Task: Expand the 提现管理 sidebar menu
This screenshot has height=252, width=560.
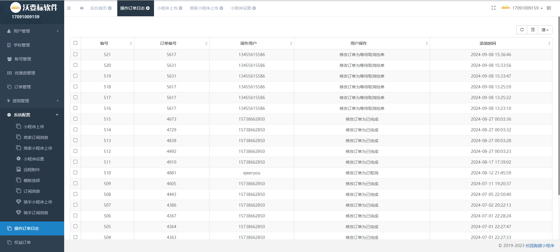Action: click(x=32, y=101)
